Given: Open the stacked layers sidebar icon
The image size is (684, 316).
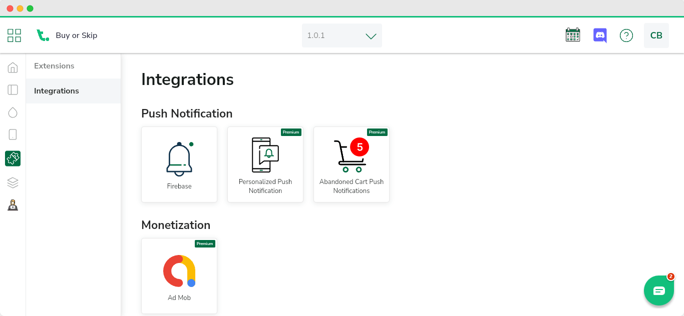Looking at the screenshot, I should click(13, 182).
